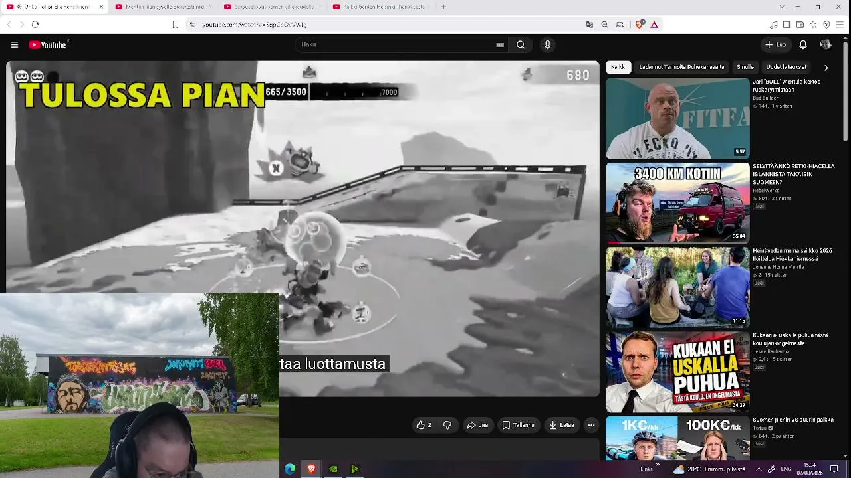Open the Nvidia app in taskbar

tap(333, 469)
